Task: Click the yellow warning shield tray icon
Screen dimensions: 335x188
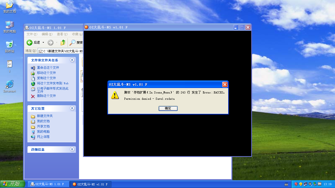Action: pos(301,184)
